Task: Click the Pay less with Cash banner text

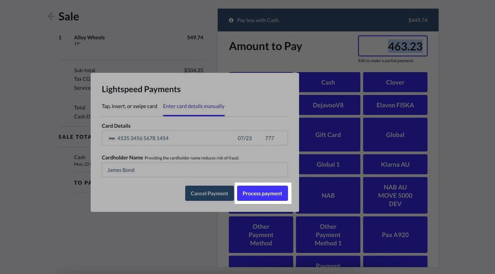Action: (258, 20)
